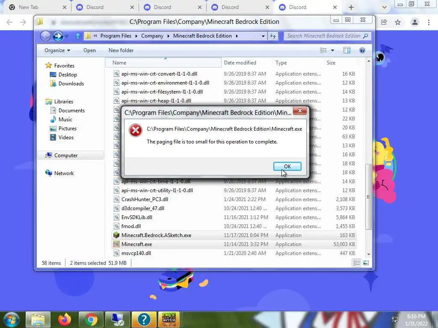This screenshot has width=438, height=328.
Task: Open the tab search chevron in Chrome
Action: tap(385, 7)
